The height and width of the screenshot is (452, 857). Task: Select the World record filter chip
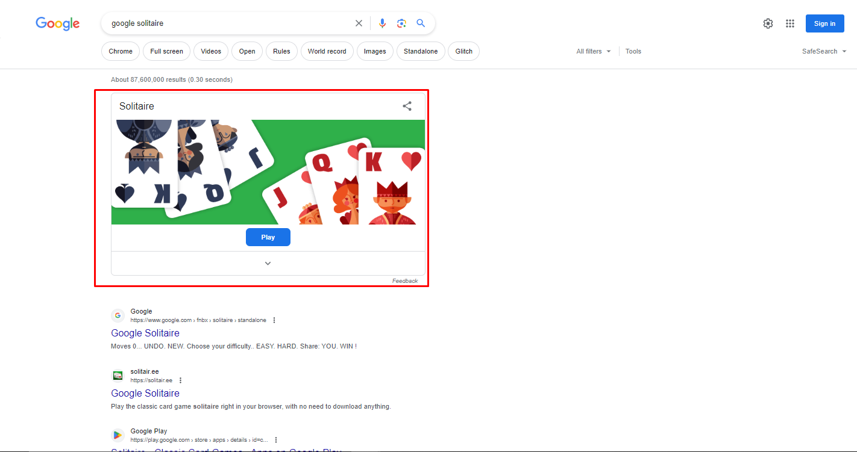coord(327,51)
